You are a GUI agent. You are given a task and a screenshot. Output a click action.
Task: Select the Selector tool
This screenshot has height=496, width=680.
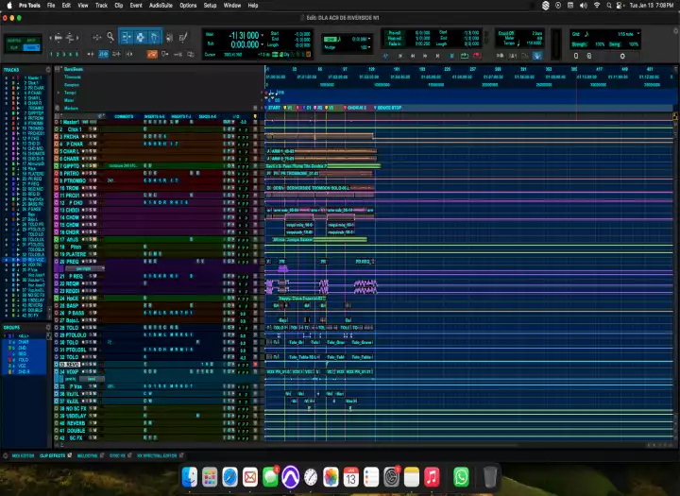tap(140, 38)
